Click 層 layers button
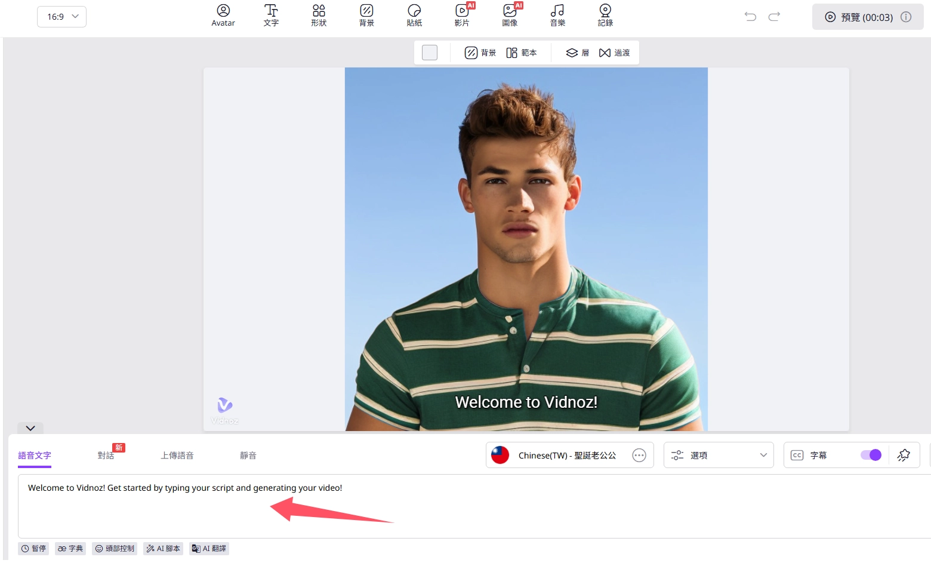This screenshot has width=931, height=563. coord(578,53)
